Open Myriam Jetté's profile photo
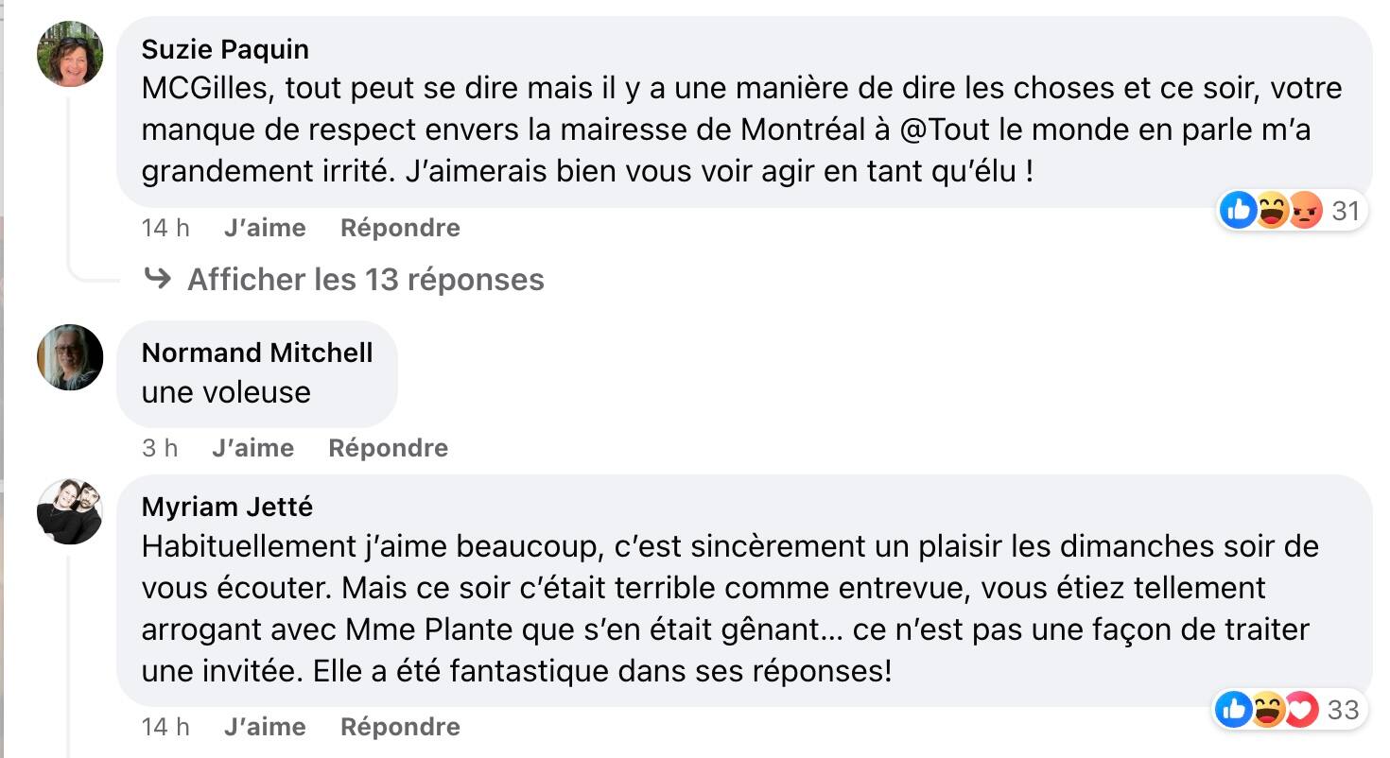1390x758 pixels. pos(68,510)
